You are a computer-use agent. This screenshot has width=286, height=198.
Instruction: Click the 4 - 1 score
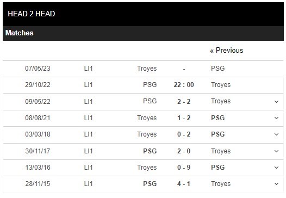[184, 184]
